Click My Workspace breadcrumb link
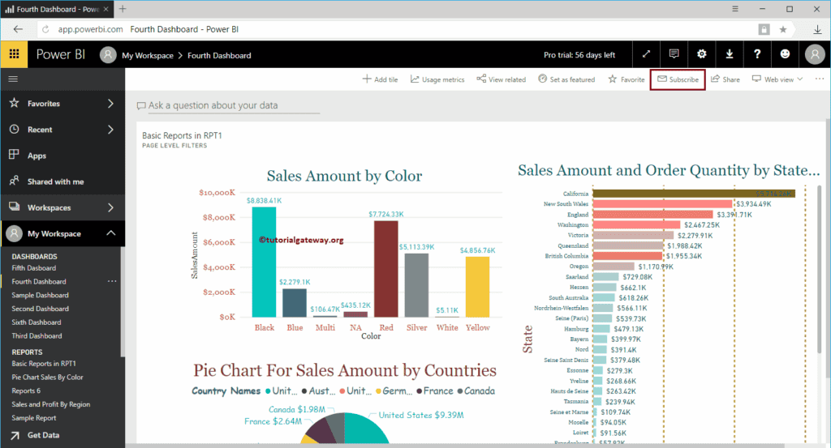The image size is (831, 448). coord(148,55)
